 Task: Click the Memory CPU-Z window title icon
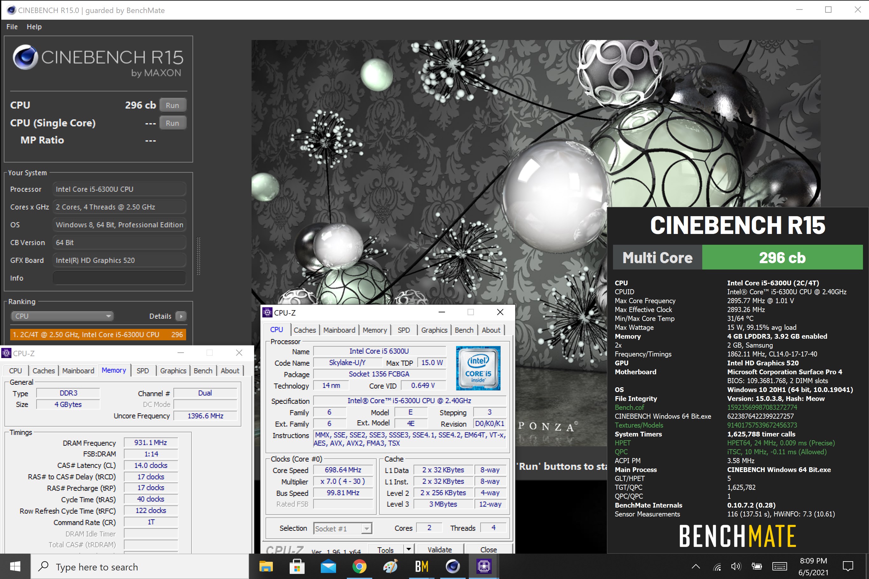(6, 353)
